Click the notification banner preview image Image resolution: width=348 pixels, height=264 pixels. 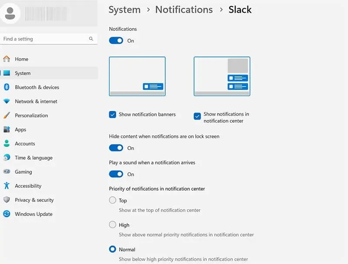pos(137,76)
